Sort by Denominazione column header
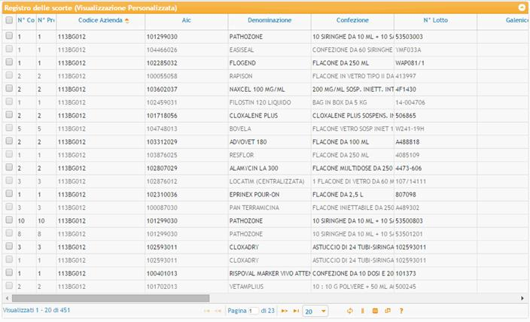The width and height of the screenshot is (530, 322). coord(270,20)
